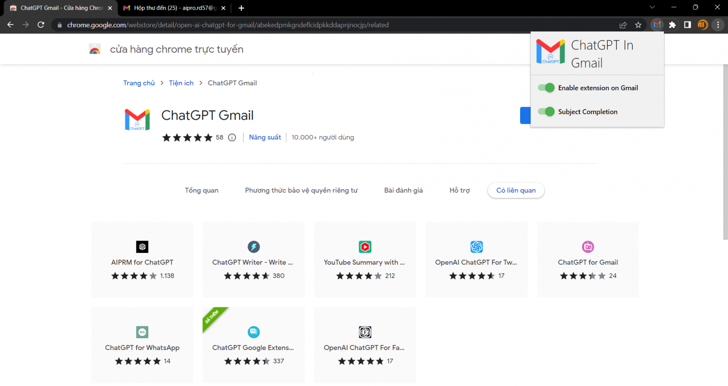728x386 pixels.
Task: Click the 10.000+ người dùng text
Action: 323,137
